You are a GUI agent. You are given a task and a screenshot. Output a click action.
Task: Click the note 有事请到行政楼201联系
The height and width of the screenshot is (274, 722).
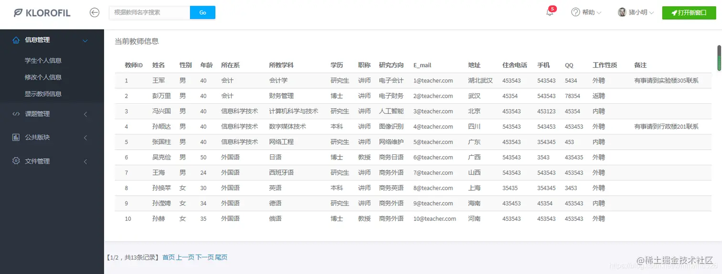tap(666, 126)
